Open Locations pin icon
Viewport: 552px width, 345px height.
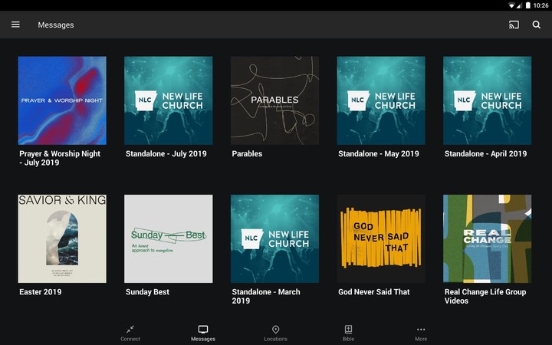275,329
